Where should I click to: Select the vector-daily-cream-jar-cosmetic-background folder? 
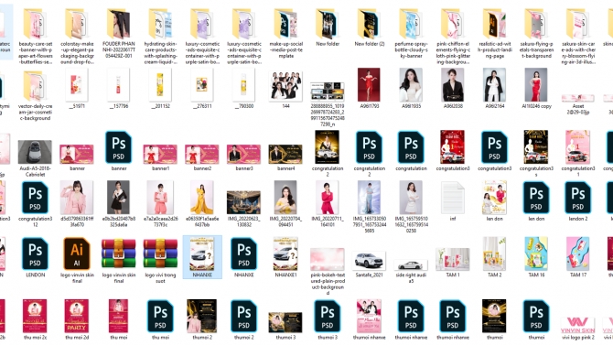click(35, 86)
